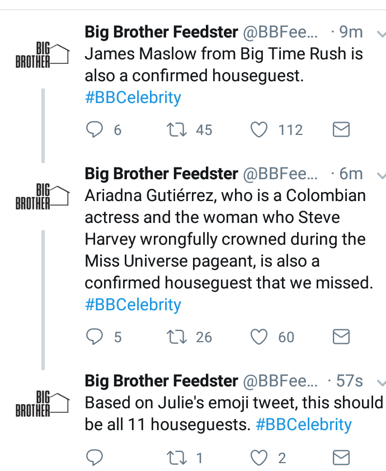Open options chevron on the 9m tweet
The image size is (386, 471).
pyautogui.click(x=381, y=34)
